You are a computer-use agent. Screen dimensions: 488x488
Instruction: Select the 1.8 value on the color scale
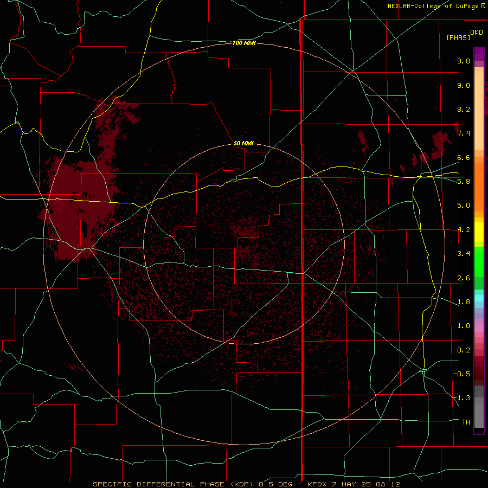coord(464,302)
